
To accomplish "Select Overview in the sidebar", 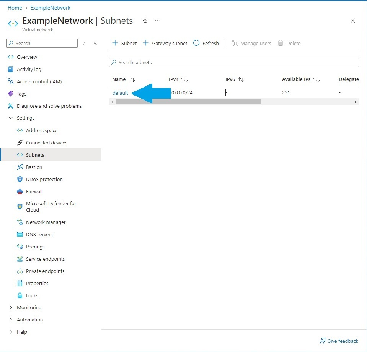I will point(26,57).
